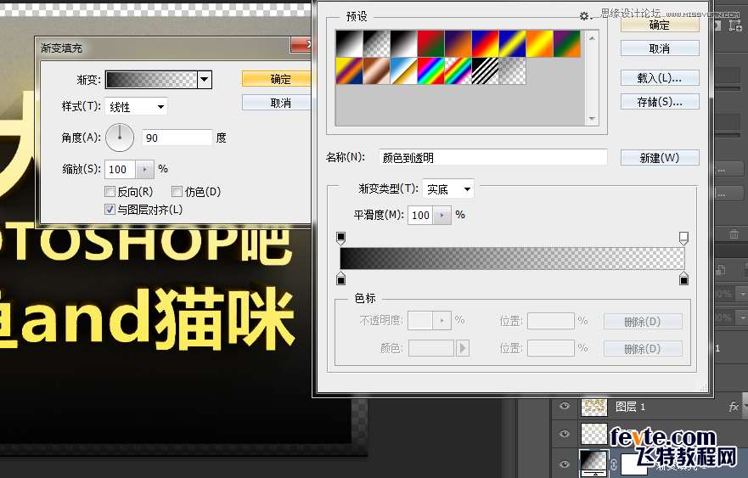Choose the black diagonal stripes gradient preset
The image size is (748, 478).
point(485,71)
